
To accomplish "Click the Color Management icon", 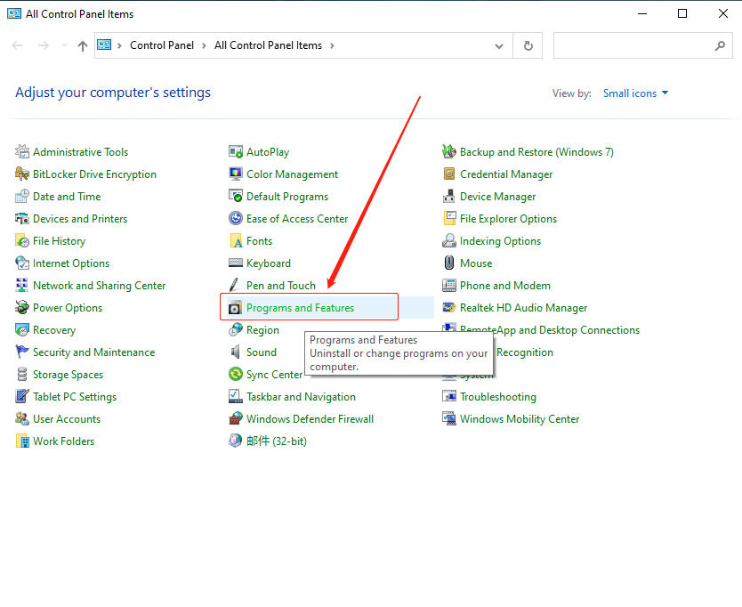I will pos(235,174).
